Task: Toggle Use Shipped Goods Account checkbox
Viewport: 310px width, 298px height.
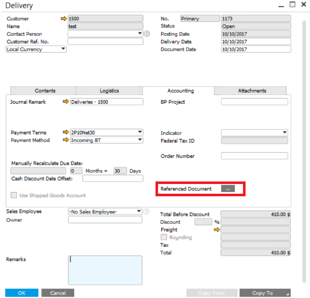Action: click(14, 195)
